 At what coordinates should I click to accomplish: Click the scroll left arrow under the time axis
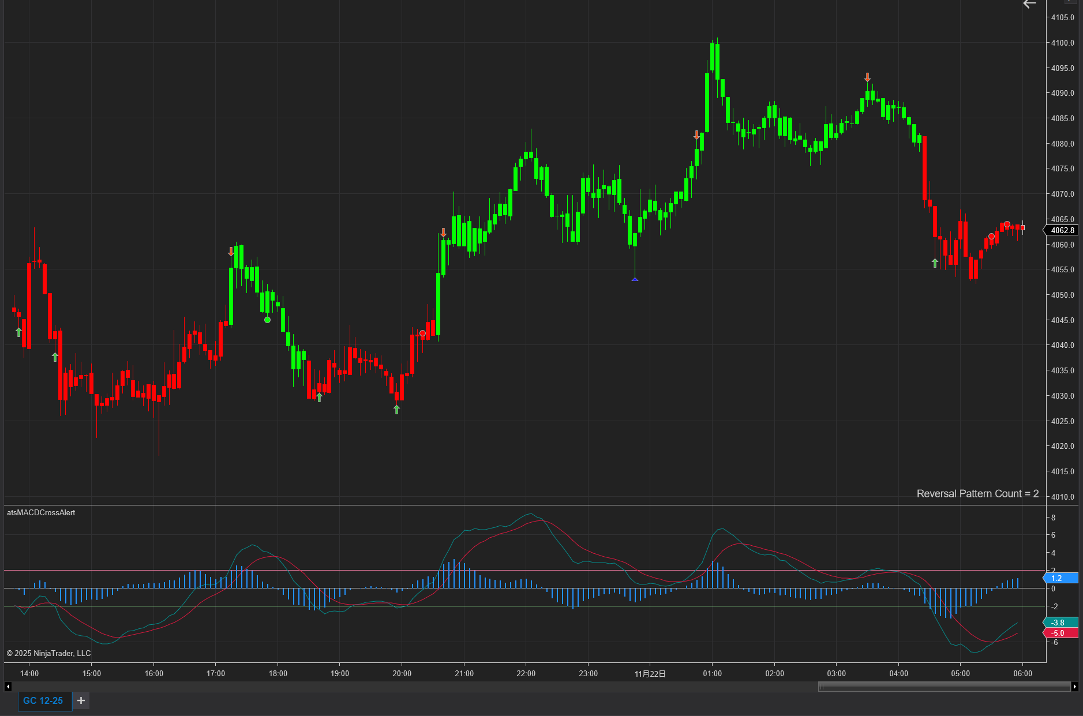click(8, 686)
